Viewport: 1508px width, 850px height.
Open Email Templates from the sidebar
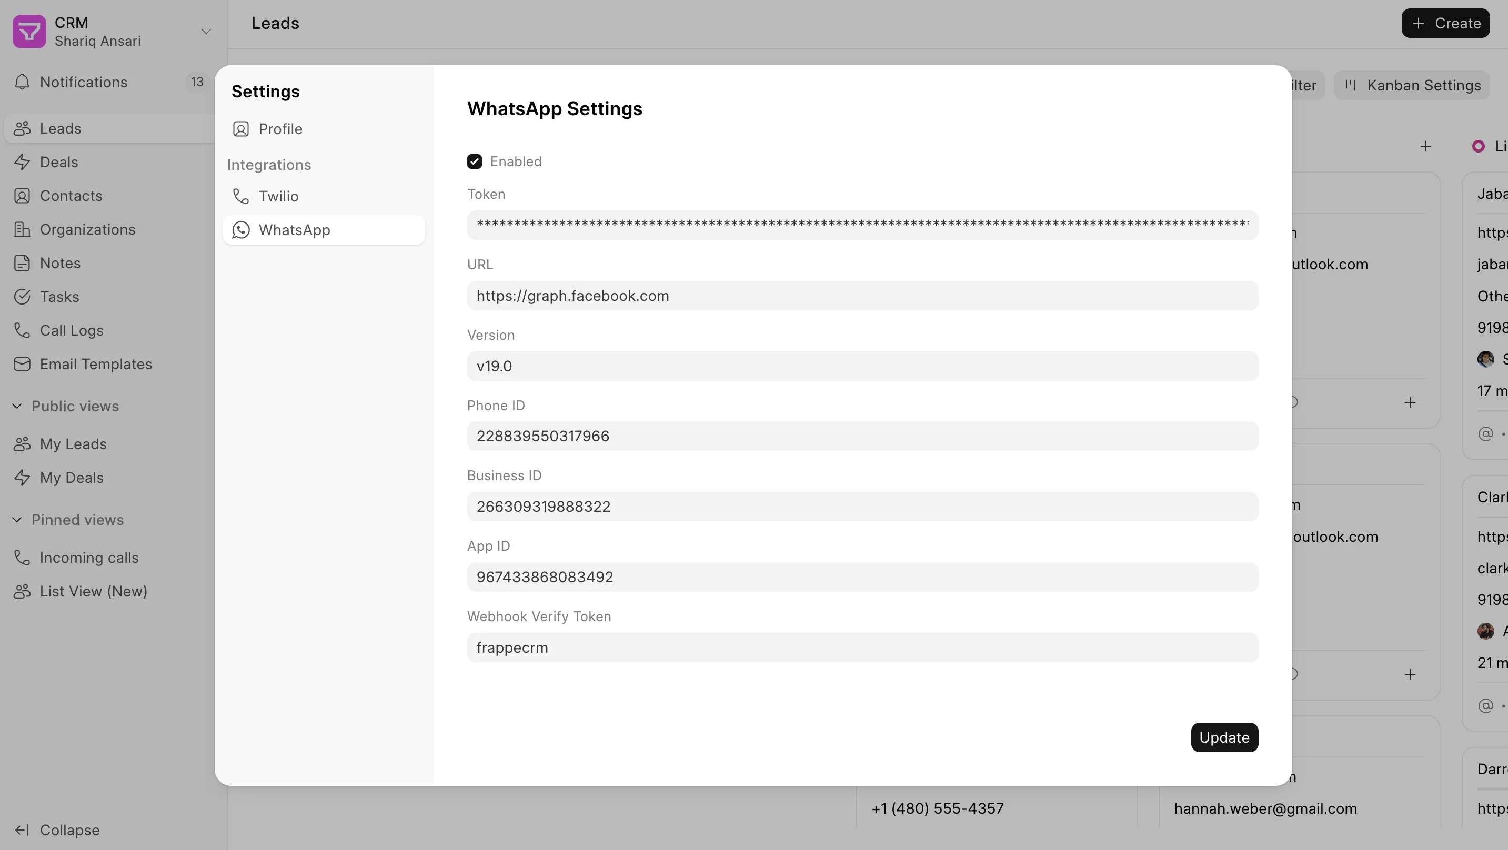click(95, 363)
